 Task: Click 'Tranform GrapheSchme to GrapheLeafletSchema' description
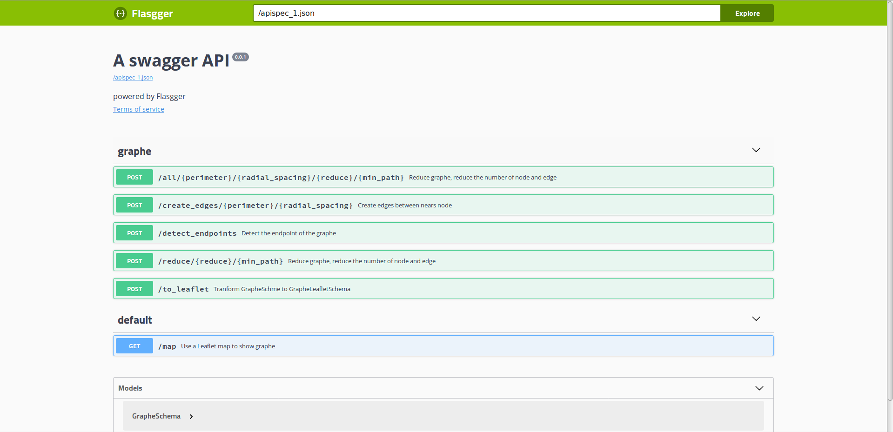282,289
